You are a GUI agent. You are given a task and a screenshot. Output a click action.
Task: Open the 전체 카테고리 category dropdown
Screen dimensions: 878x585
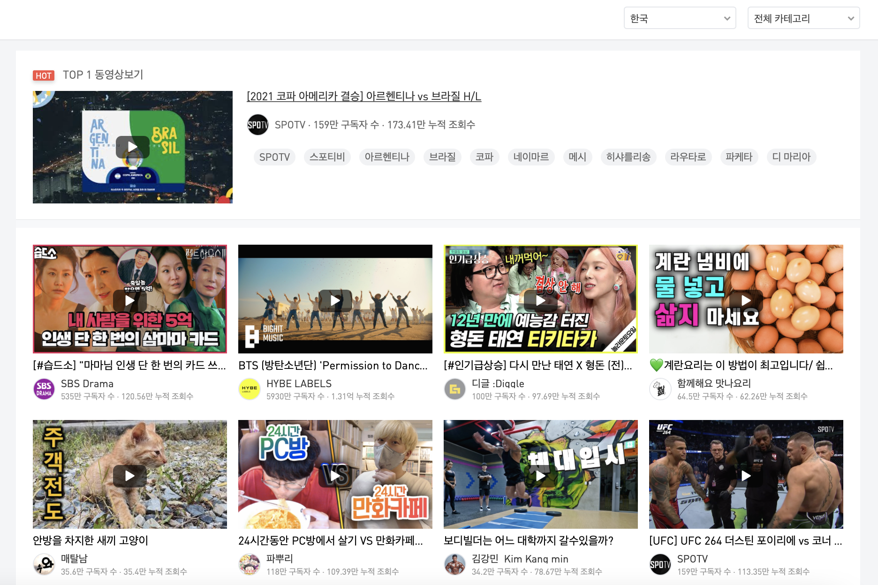803,18
